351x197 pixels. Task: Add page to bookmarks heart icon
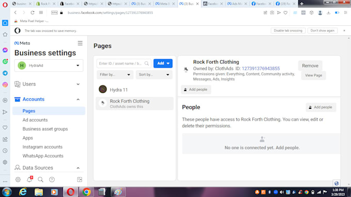285,13
